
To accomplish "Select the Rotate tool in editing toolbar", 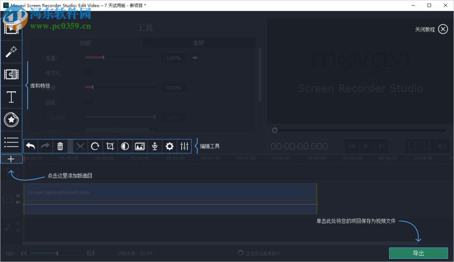I will (x=95, y=146).
